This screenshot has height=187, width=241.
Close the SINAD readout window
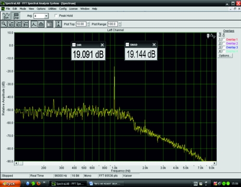tap(154, 45)
